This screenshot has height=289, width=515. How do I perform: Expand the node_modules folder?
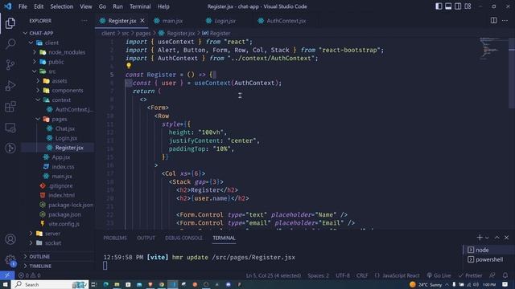click(x=35, y=52)
